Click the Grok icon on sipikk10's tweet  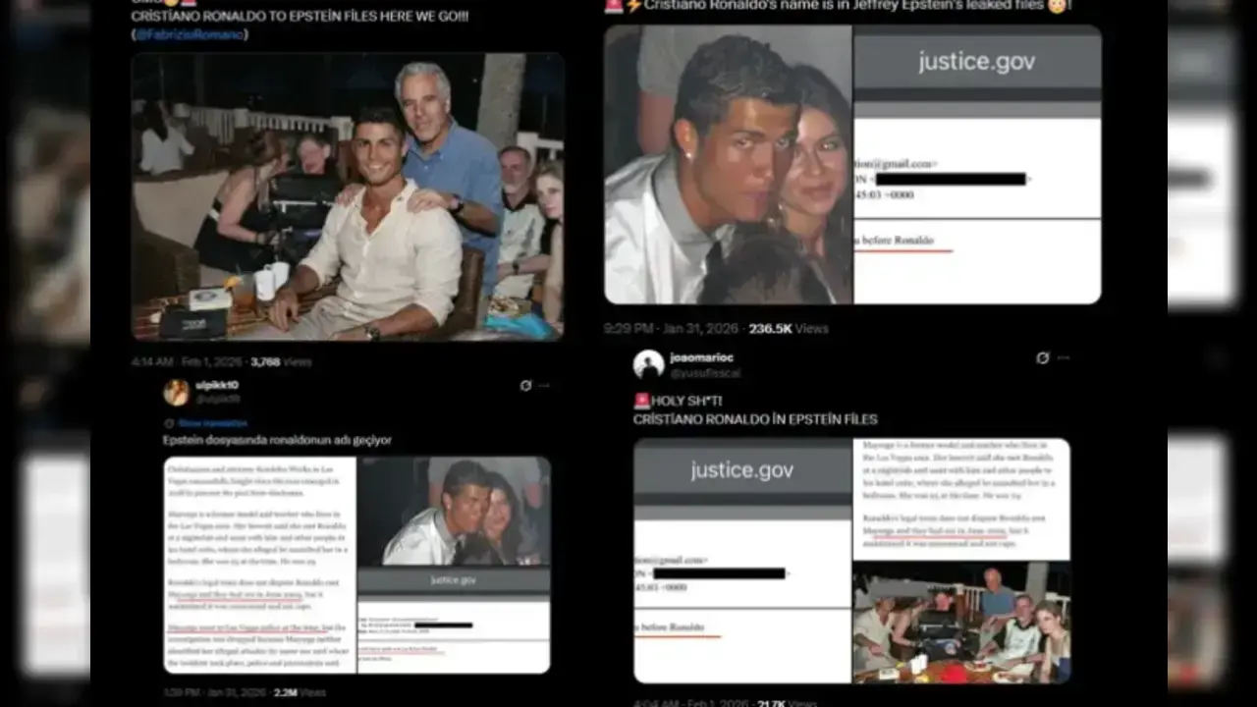pos(525,386)
